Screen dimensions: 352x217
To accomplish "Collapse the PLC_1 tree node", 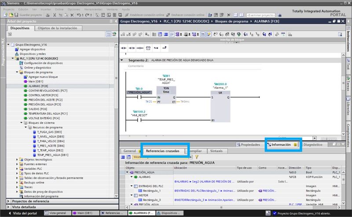I will click(x=13, y=59).
